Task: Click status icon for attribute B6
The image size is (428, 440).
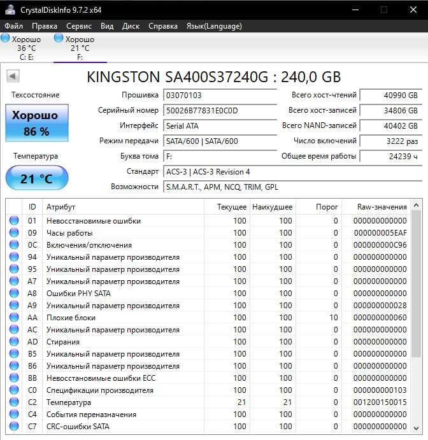Action: tap(14, 365)
